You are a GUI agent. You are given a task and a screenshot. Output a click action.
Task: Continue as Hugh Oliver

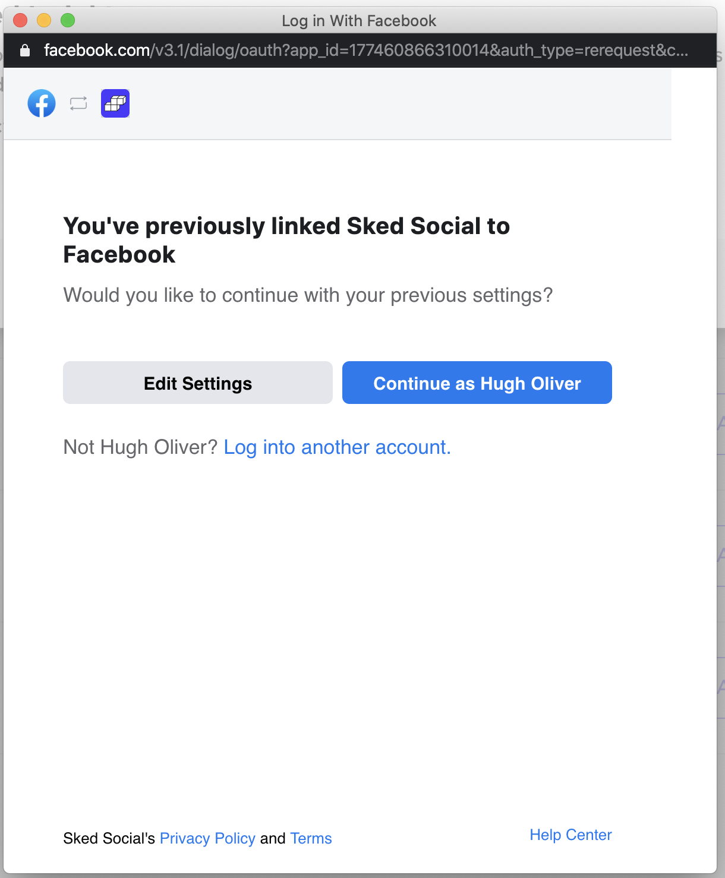[477, 383]
